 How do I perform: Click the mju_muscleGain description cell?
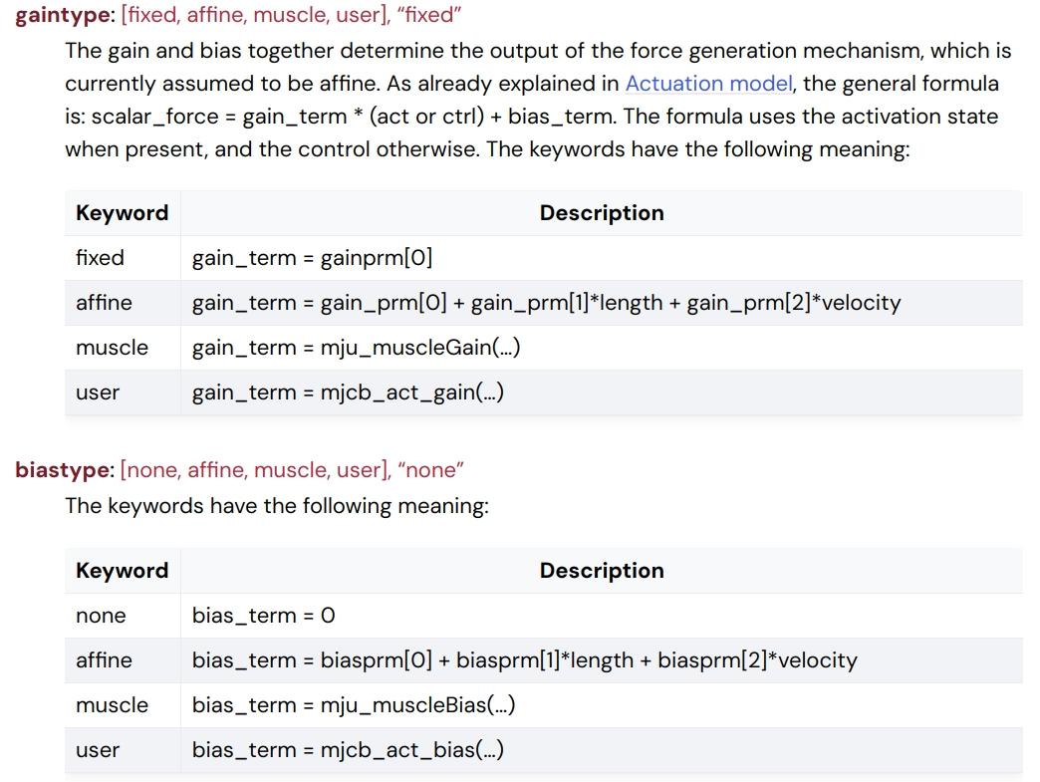click(356, 348)
